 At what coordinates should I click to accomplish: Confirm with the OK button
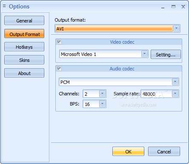[128, 151]
